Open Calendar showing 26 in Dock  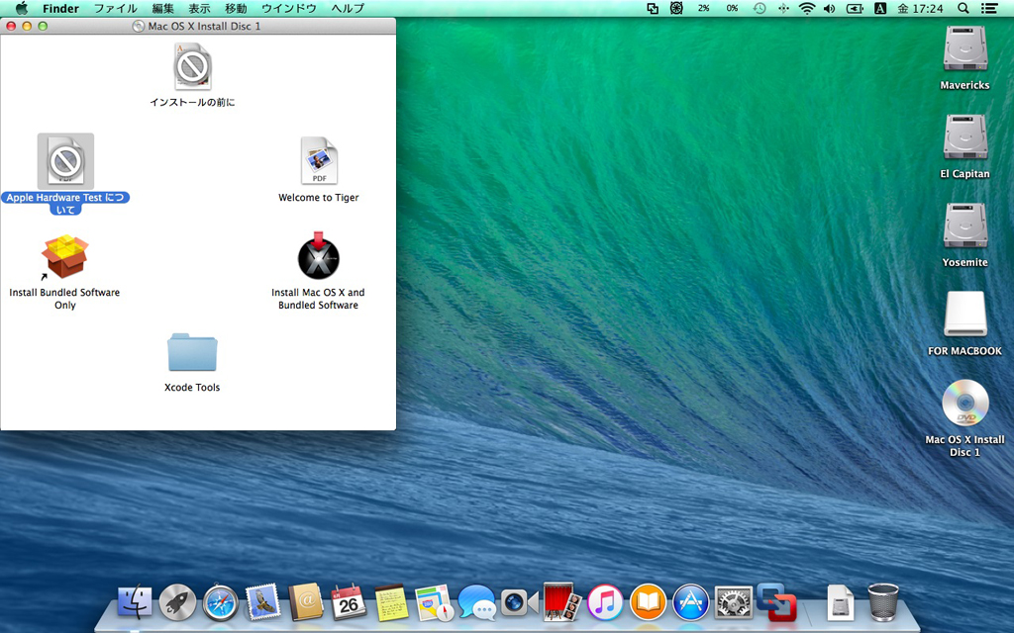click(349, 602)
